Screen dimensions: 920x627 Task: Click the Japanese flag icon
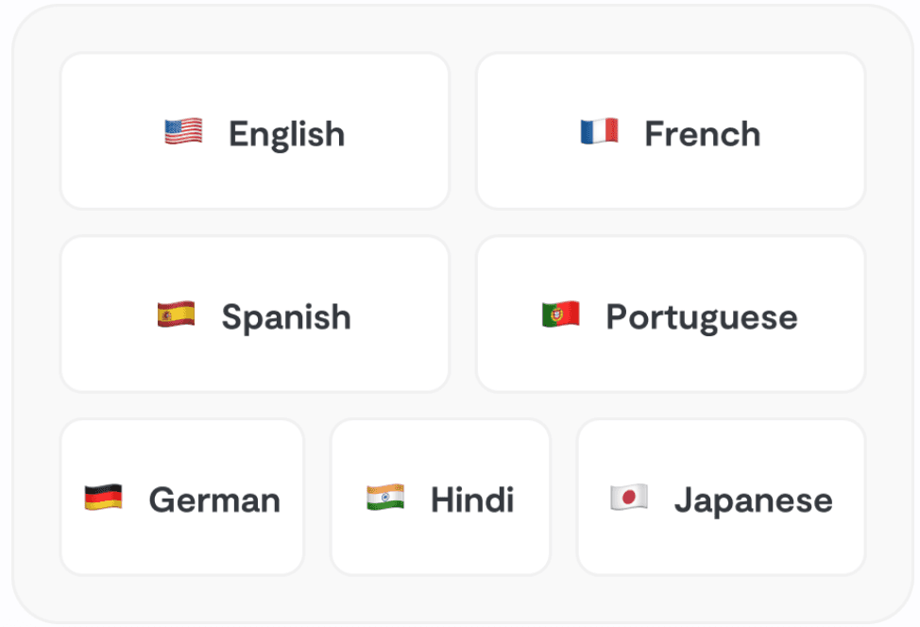point(629,498)
